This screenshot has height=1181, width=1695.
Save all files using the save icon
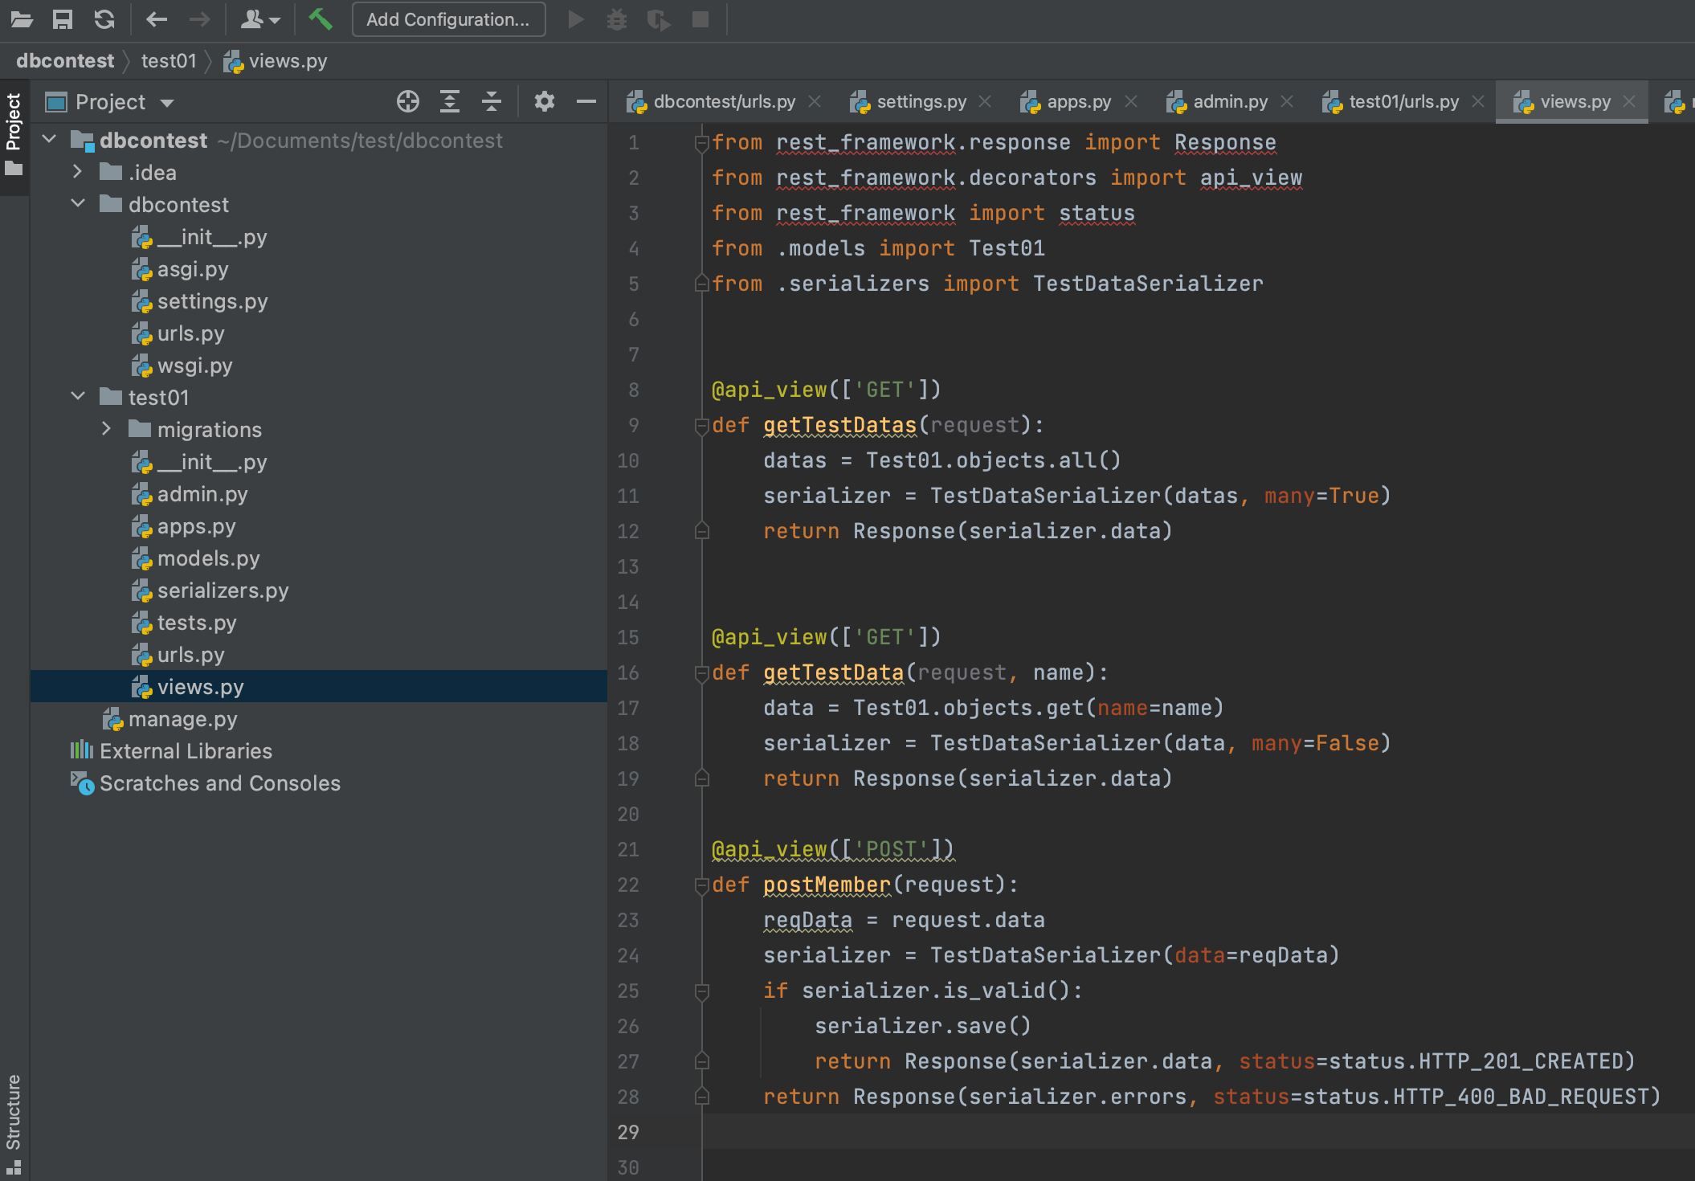tap(62, 19)
